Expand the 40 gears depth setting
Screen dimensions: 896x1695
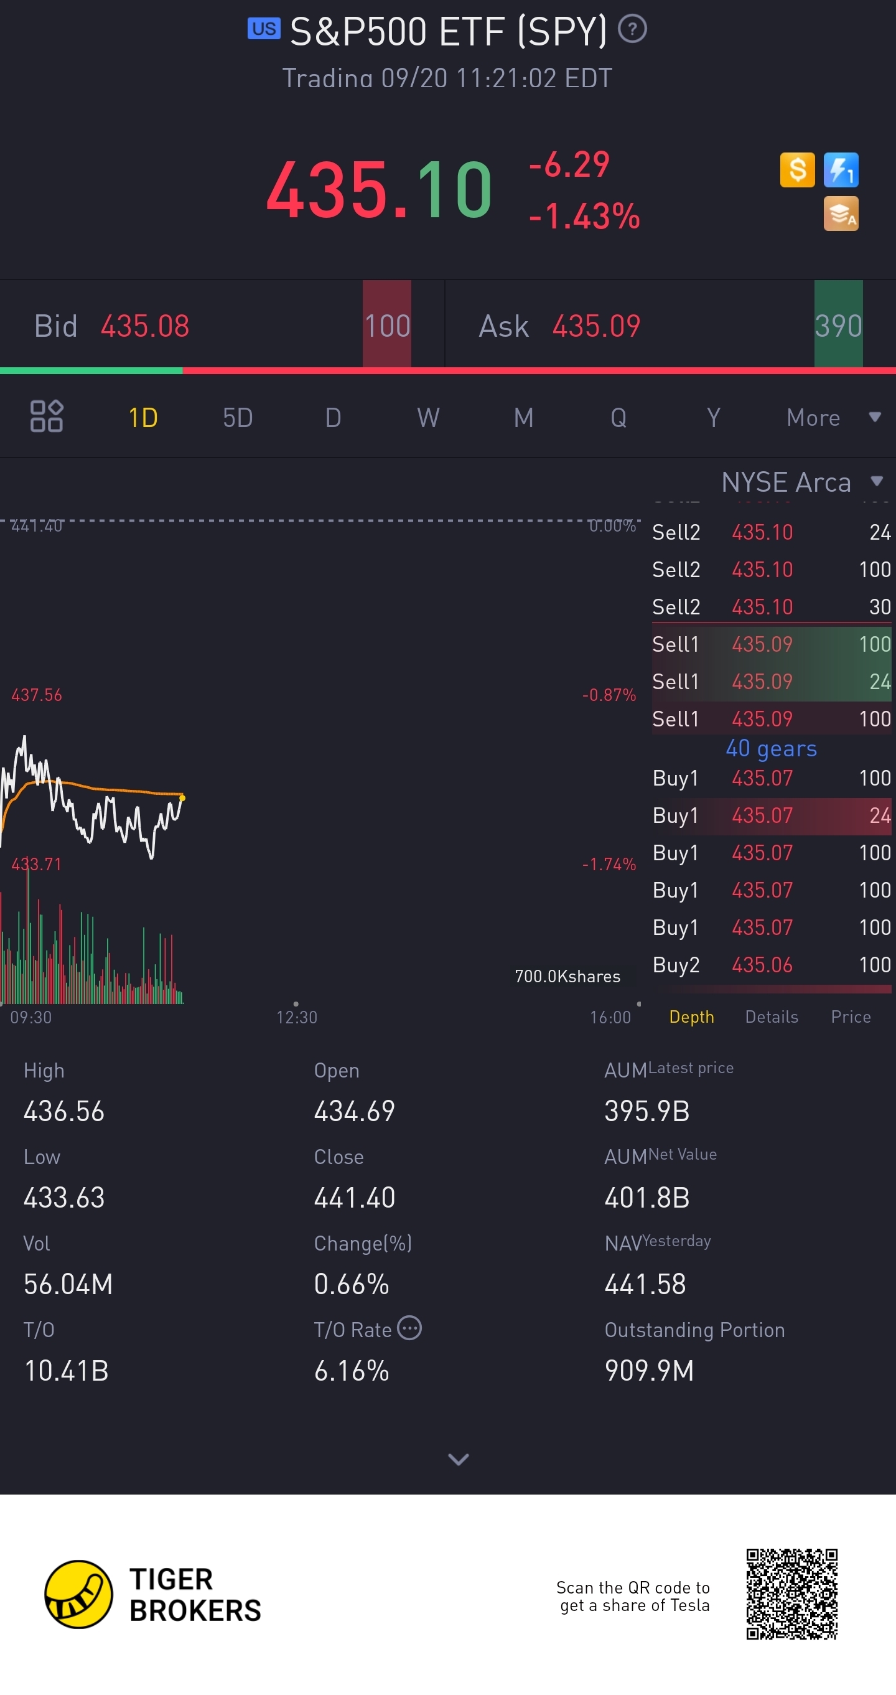[771, 748]
